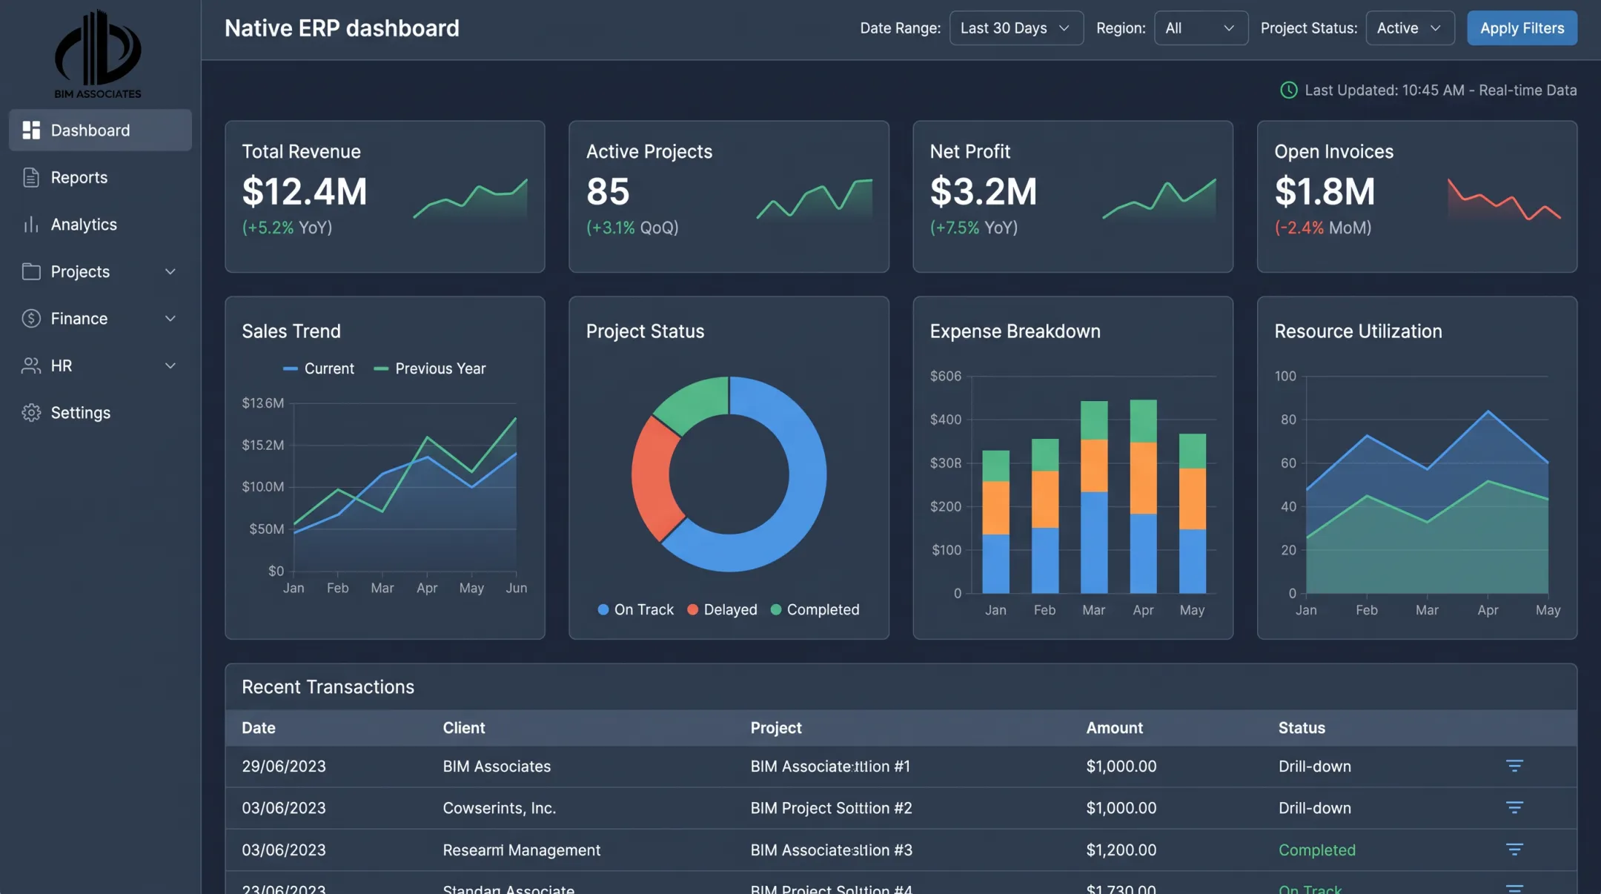Click the Recent Transactions heading

coord(328,687)
